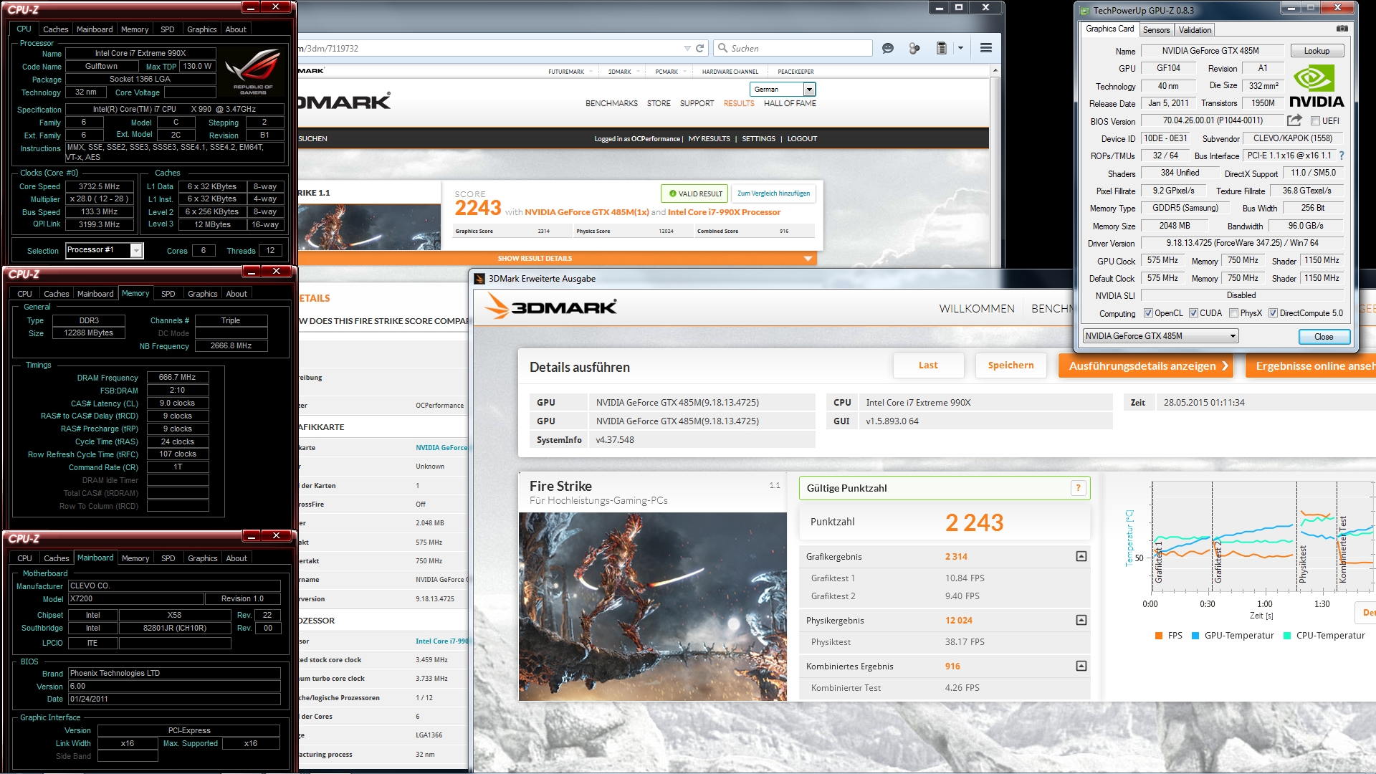Image resolution: width=1376 pixels, height=774 pixels.
Task: Open the GPU selection dropdown in GPU-Z
Action: [1160, 336]
